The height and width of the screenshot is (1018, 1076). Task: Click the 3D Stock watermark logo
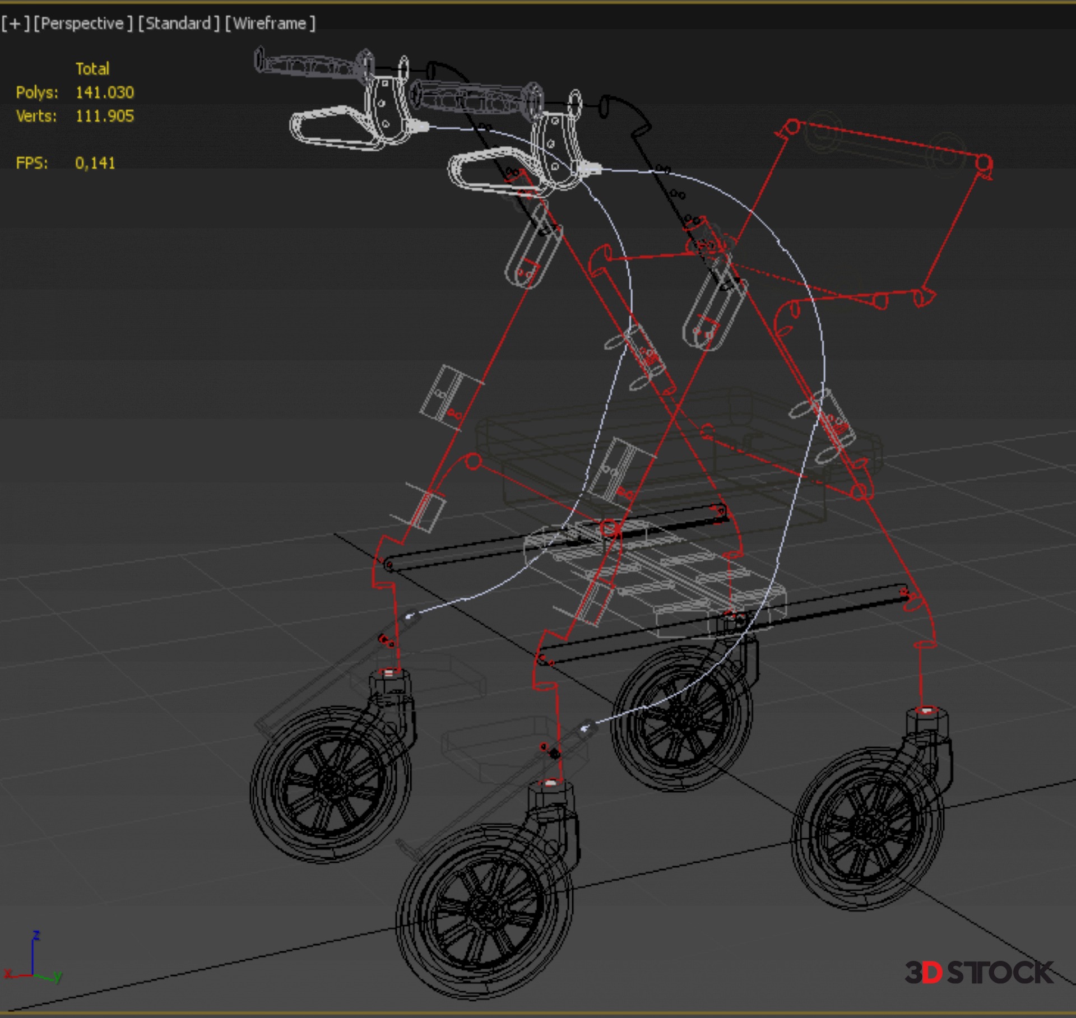coord(978,972)
